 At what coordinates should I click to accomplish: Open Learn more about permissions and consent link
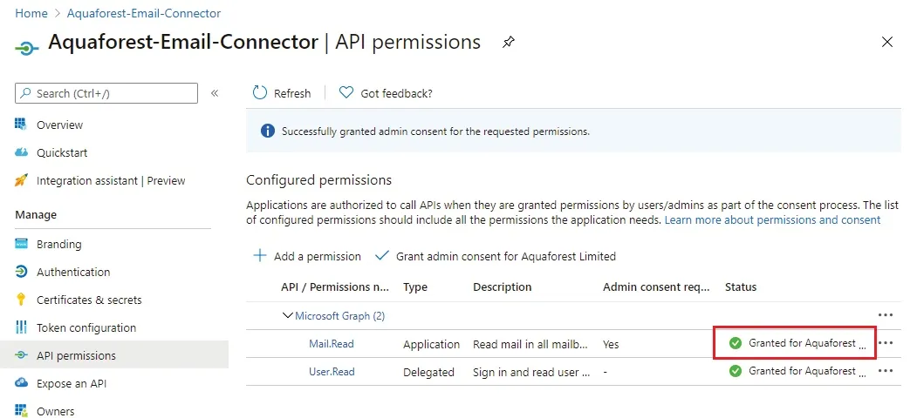click(772, 220)
